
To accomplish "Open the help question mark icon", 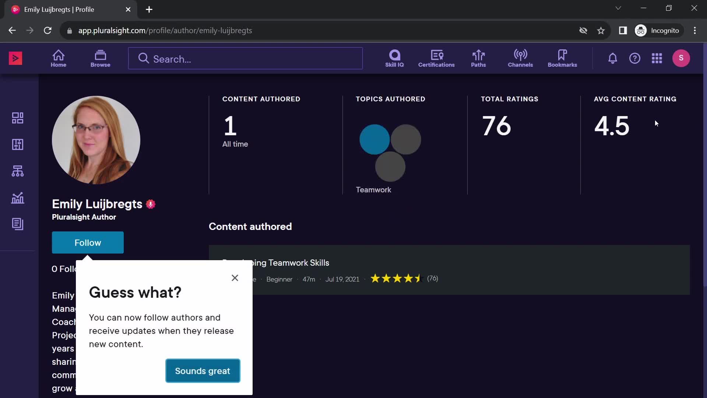I will (x=635, y=58).
